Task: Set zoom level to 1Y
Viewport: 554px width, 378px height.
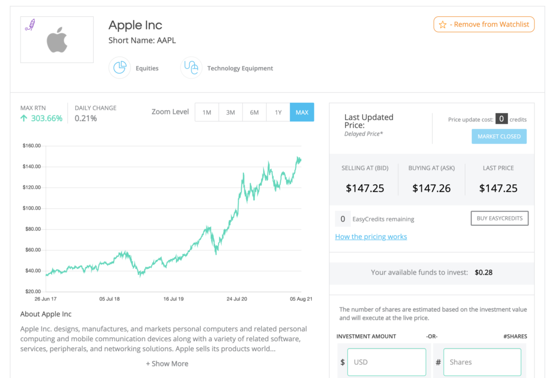Action: (278, 112)
